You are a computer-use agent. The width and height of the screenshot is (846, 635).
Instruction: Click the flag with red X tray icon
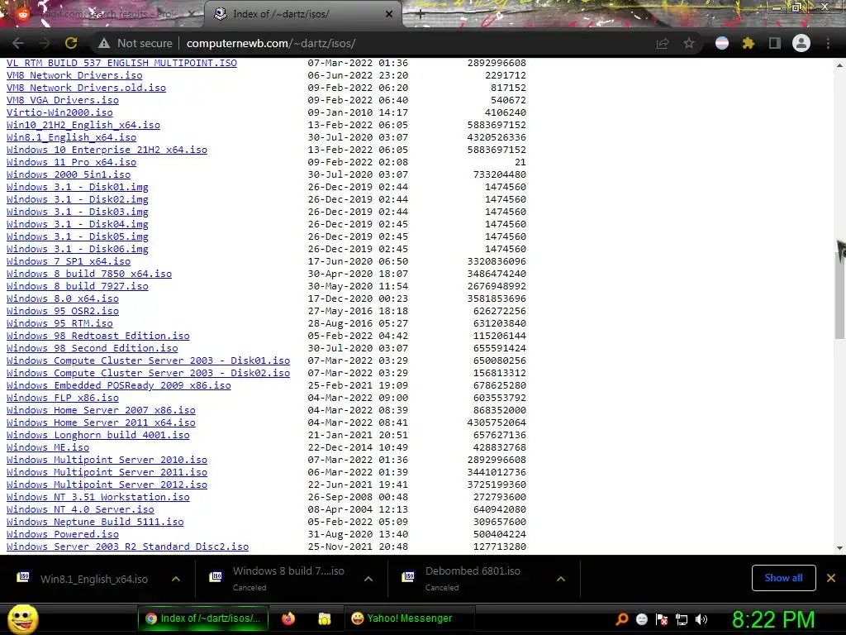(662, 619)
